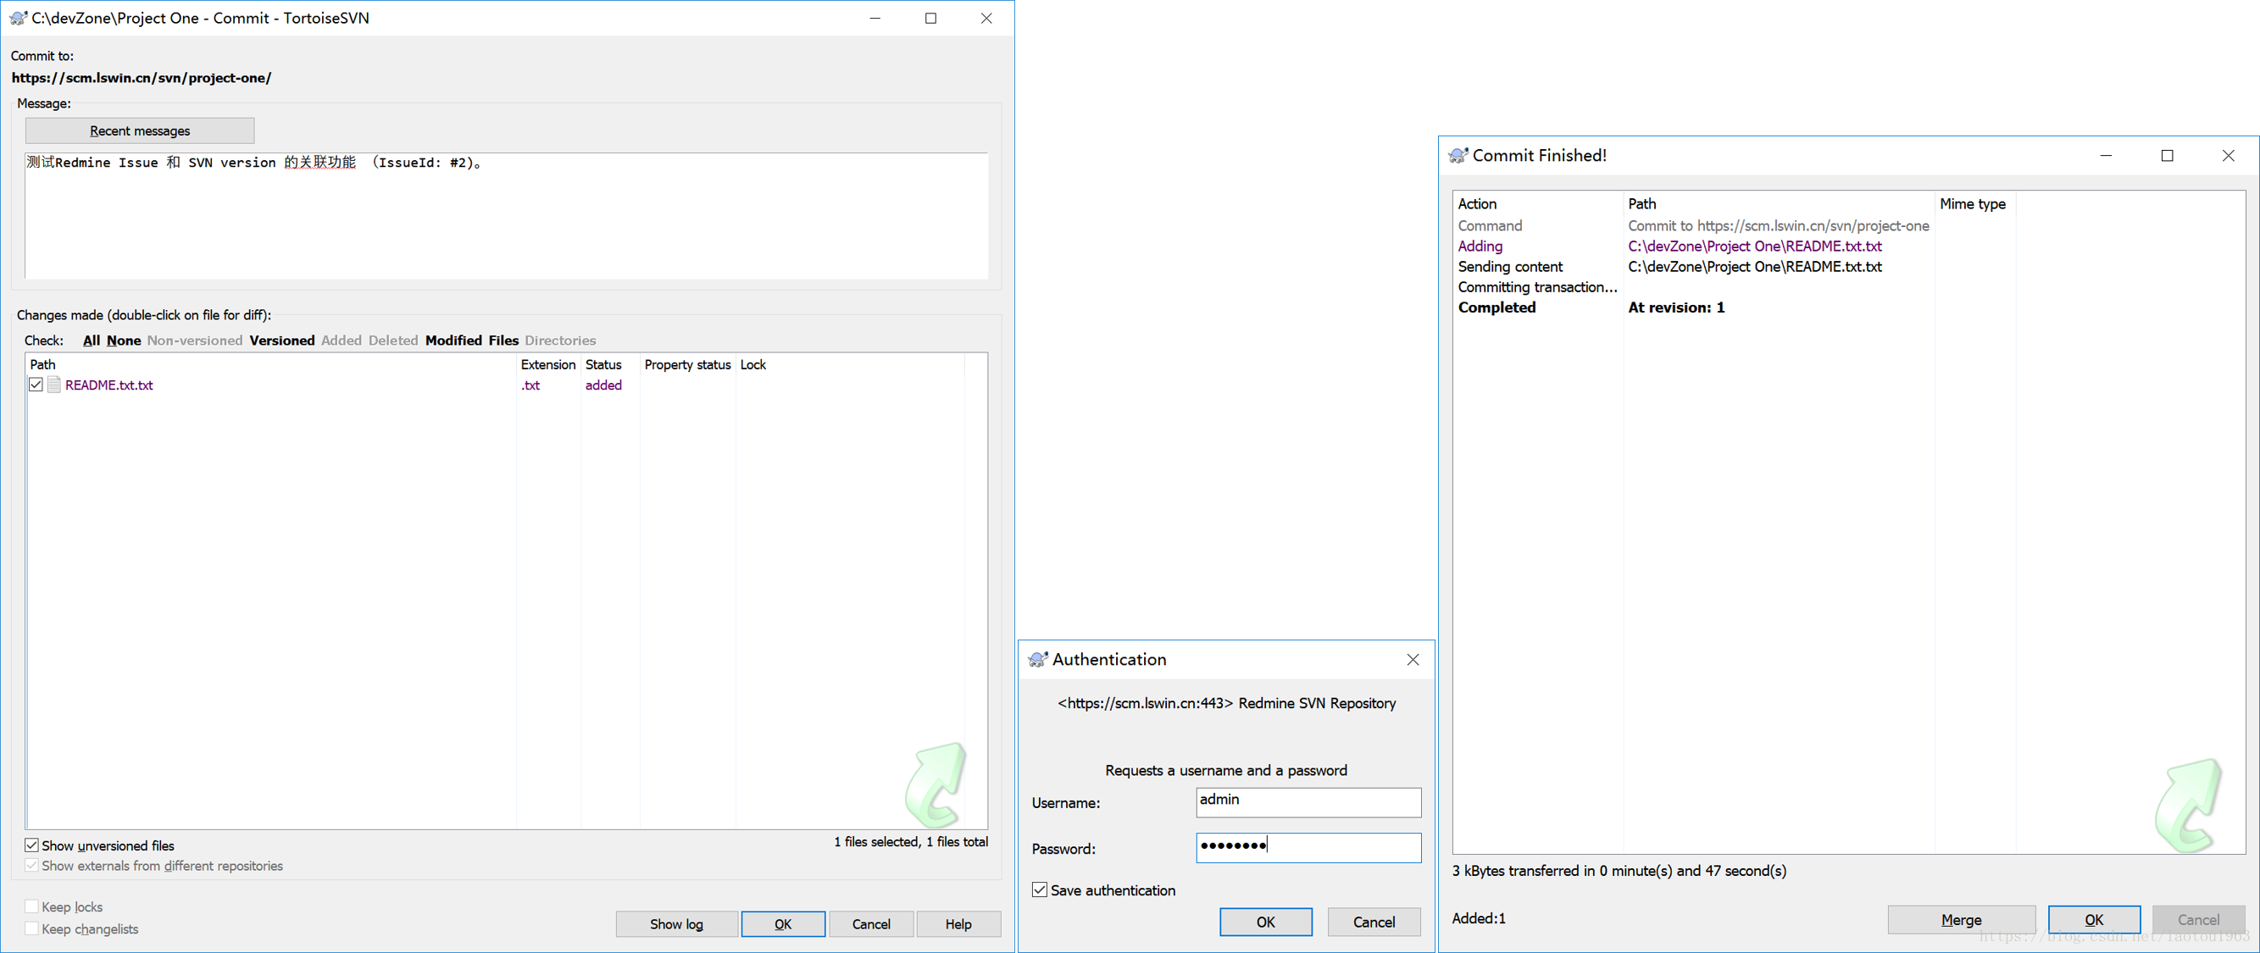
Task: Click At revision: 1 text
Action: [x=1675, y=308]
